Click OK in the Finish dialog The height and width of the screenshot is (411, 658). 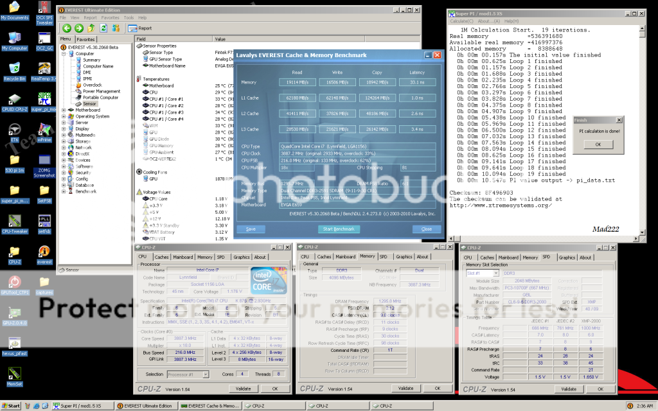(x=598, y=144)
